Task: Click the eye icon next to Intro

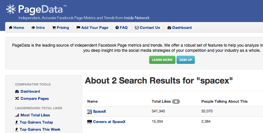Action: point(33,28)
